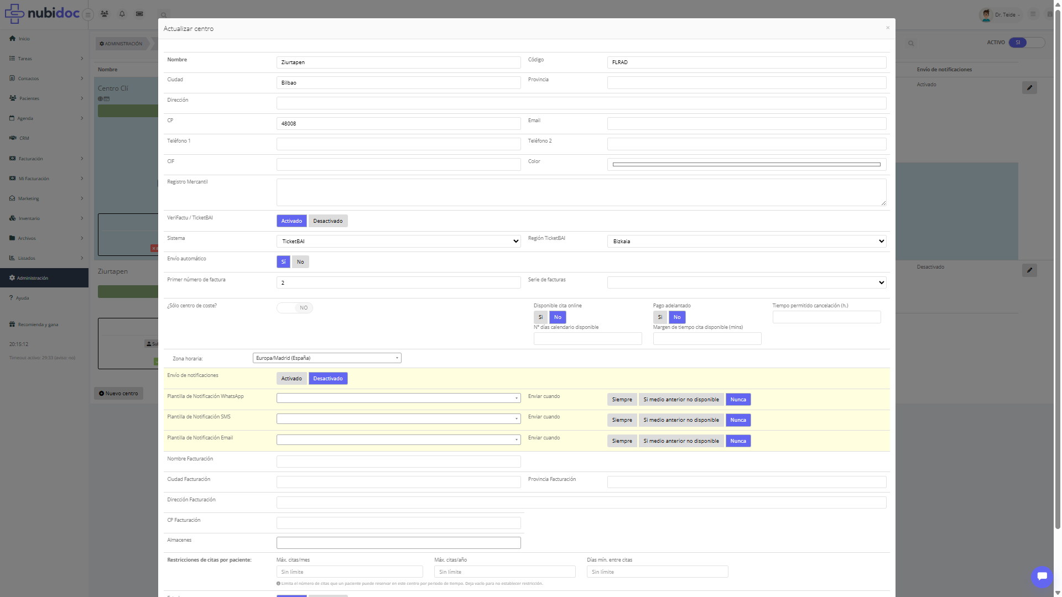Open the Pacientes menu item
The image size is (1062, 597).
[x=44, y=98]
